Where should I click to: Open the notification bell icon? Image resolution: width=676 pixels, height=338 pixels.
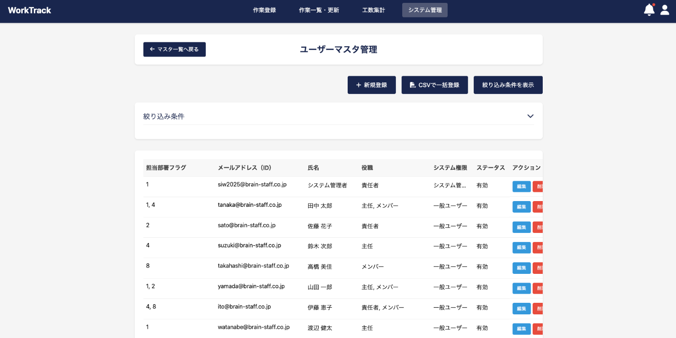[x=649, y=10]
